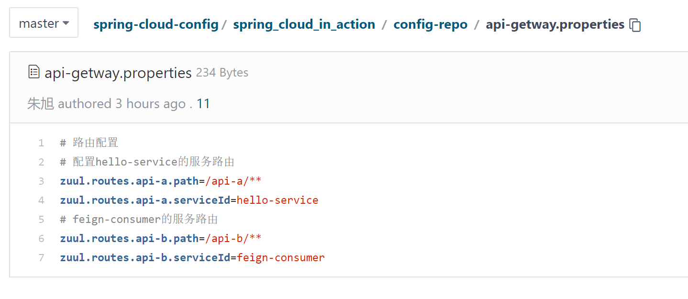This screenshot has height=299, width=688.
Task: Click api-getway.properties in the breadcrumb path
Action: (x=555, y=24)
